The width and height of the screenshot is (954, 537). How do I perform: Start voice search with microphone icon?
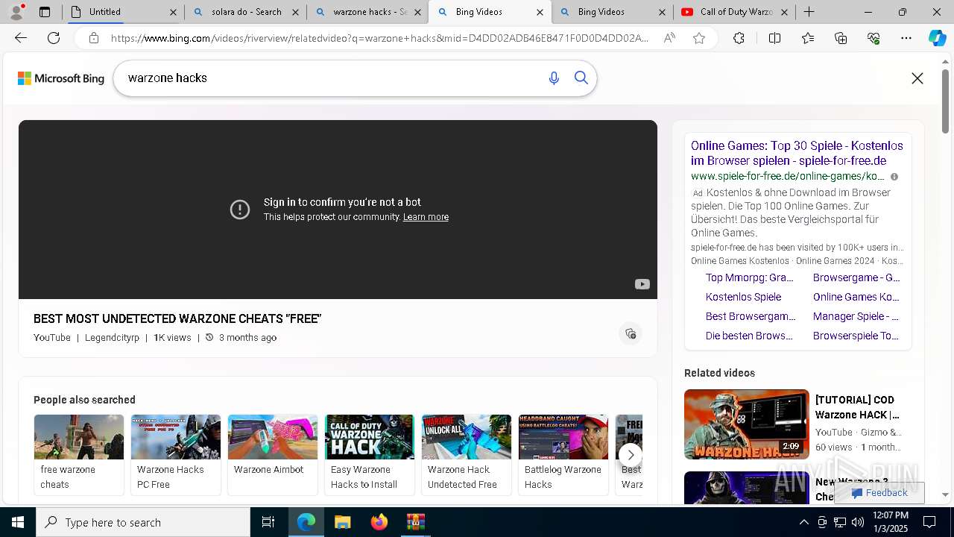[554, 78]
